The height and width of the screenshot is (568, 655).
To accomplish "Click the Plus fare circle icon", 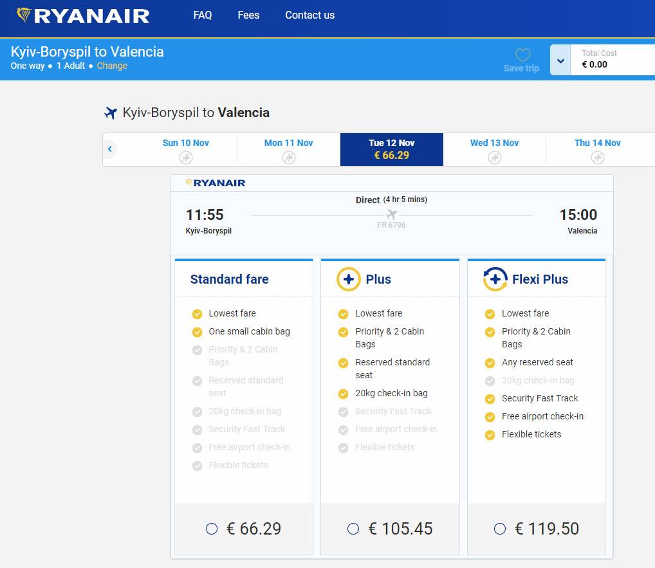I will pos(348,279).
